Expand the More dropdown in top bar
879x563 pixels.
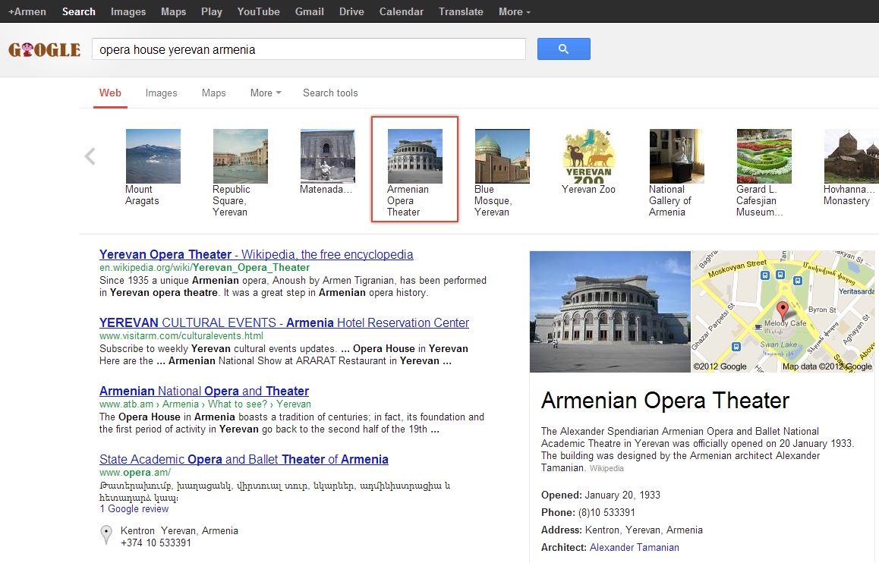(514, 11)
